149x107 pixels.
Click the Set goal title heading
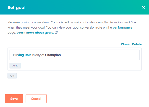16,8
